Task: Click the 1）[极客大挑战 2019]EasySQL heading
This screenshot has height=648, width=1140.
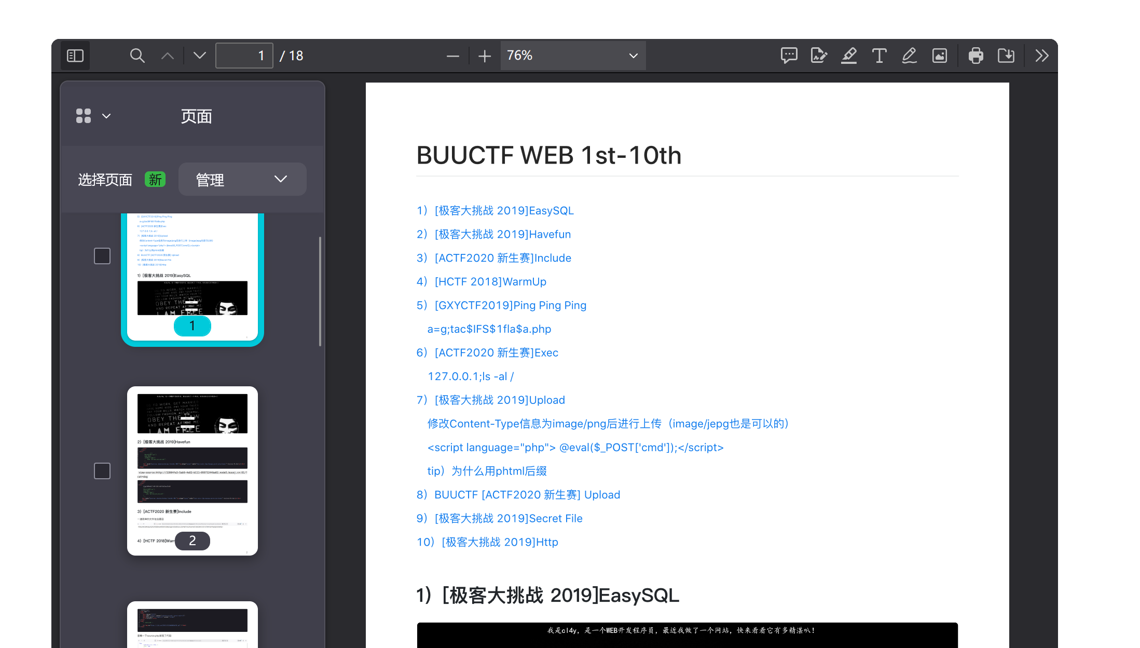Action: coord(547,596)
